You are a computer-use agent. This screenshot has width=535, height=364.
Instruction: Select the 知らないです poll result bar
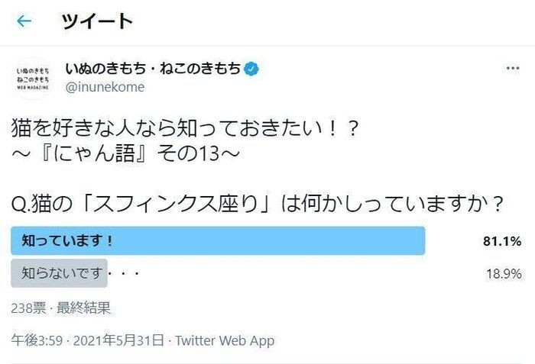coord(59,273)
